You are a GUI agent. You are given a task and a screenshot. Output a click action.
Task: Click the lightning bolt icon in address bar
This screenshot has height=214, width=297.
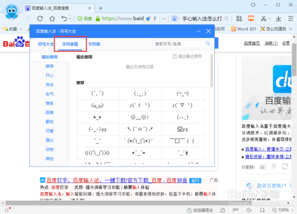(x=155, y=18)
